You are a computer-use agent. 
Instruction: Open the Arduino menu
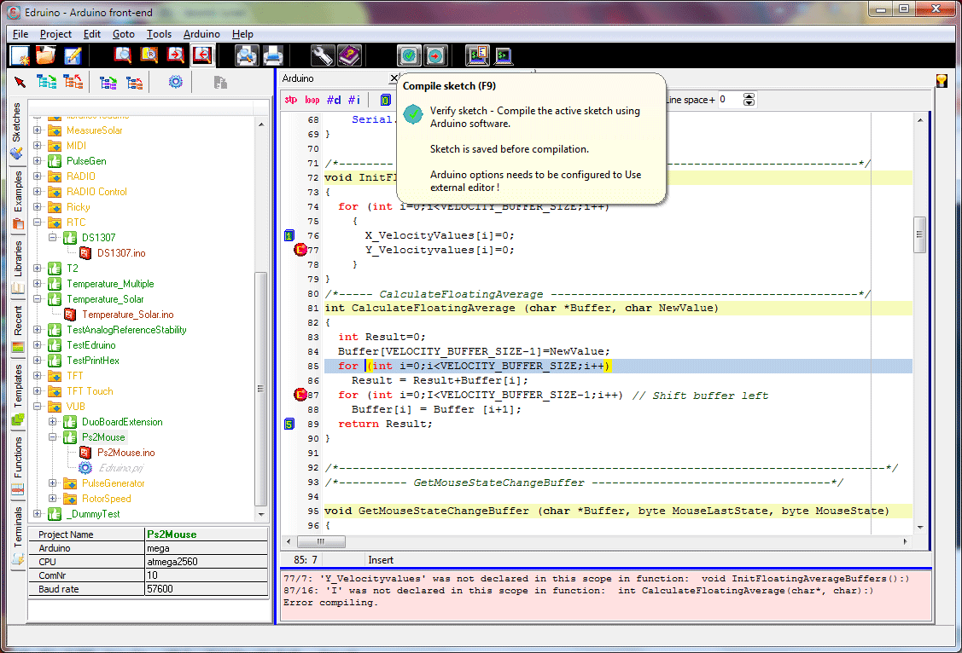click(x=201, y=34)
